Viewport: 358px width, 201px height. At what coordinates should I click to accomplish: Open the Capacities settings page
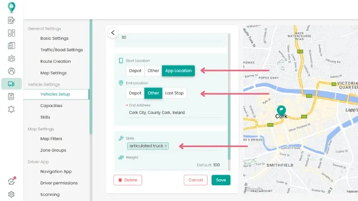pyautogui.click(x=51, y=105)
